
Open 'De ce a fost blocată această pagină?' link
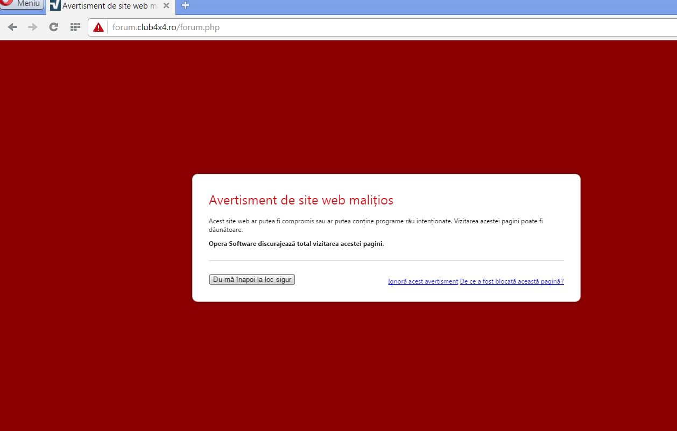[511, 281]
